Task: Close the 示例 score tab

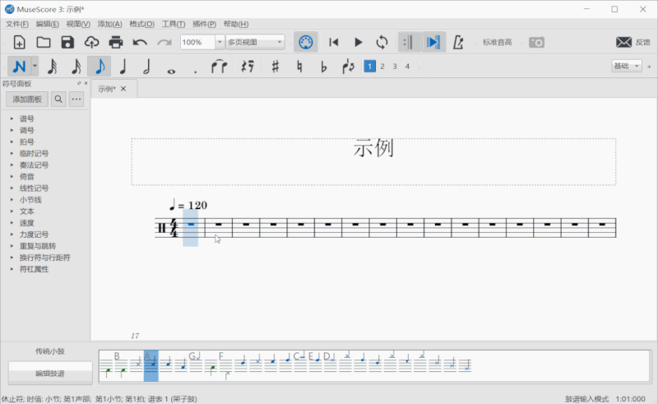Action: tap(123, 89)
